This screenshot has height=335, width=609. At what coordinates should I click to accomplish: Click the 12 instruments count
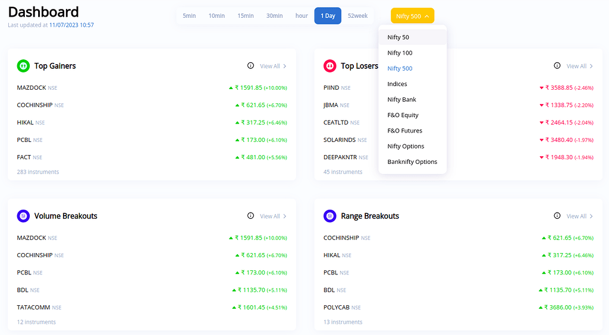click(x=36, y=322)
